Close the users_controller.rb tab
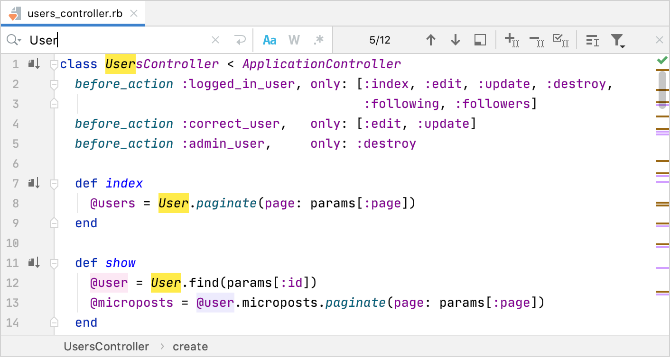 [x=134, y=14]
